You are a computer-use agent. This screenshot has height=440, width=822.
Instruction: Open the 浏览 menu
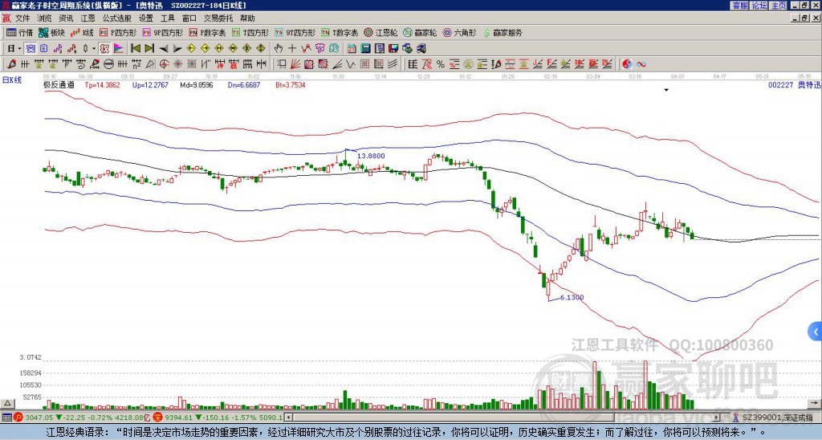point(44,18)
